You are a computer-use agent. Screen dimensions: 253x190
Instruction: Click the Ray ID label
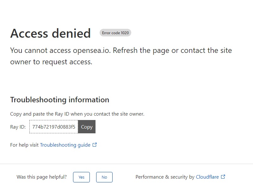point(18,127)
